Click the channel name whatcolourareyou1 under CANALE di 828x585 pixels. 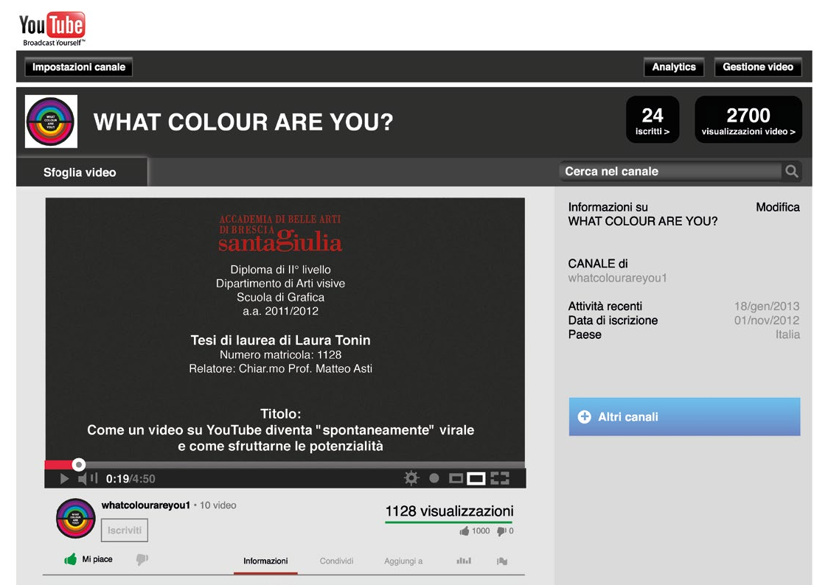click(617, 278)
